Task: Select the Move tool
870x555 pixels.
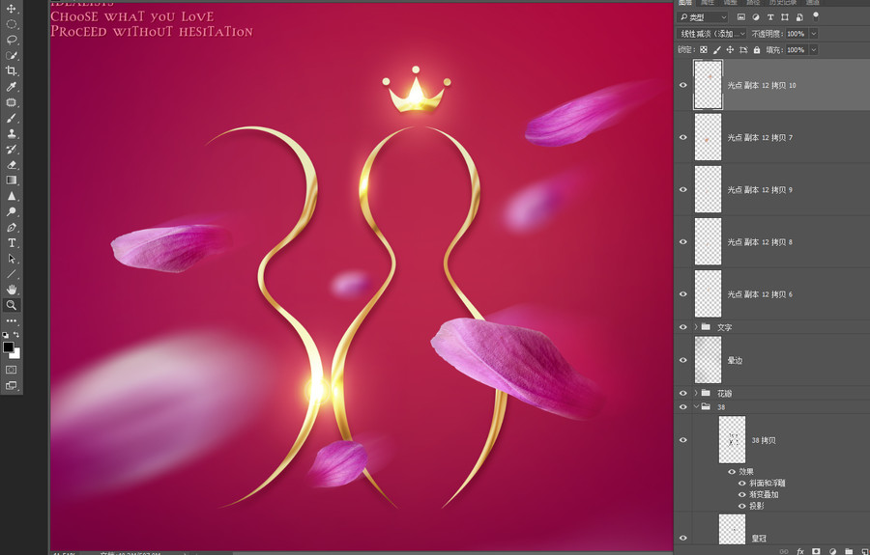Action: click(11, 9)
